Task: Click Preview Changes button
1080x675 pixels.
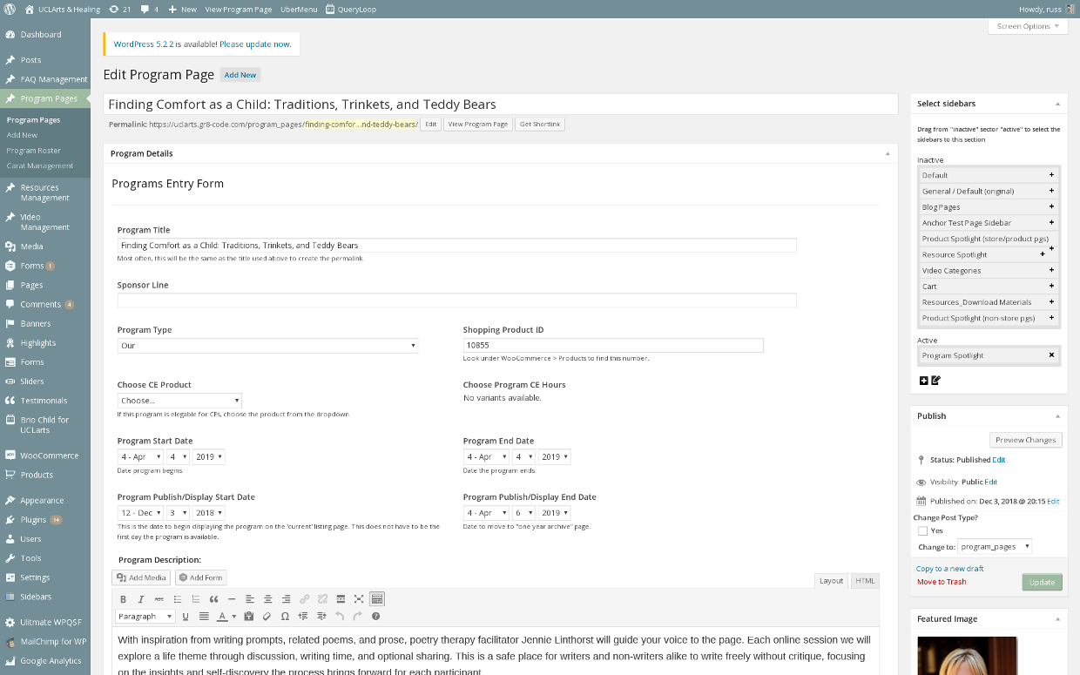Action: coord(1025,440)
